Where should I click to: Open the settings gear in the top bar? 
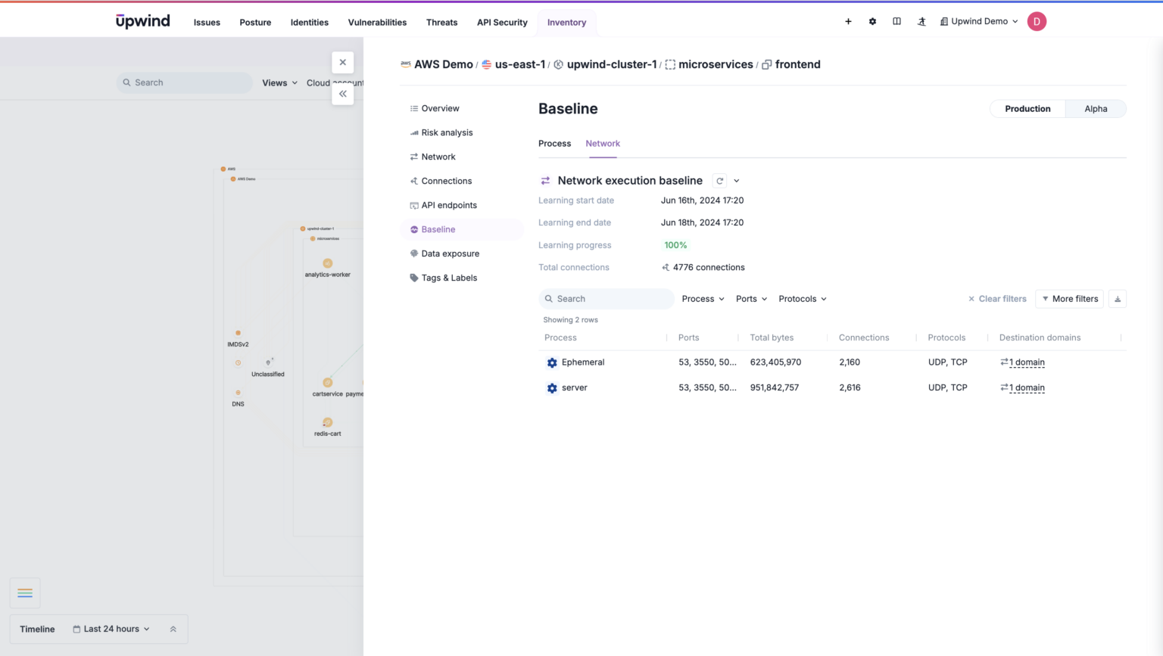pyautogui.click(x=872, y=21)
